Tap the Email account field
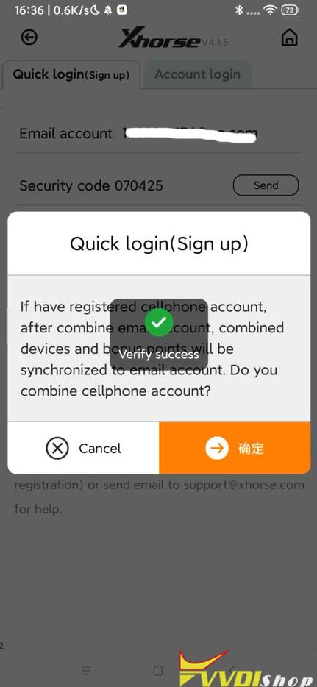317x687 pixels. click(159, 134)
